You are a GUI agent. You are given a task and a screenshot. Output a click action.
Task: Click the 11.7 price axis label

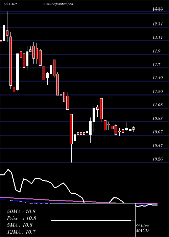[x=156, y=65]
